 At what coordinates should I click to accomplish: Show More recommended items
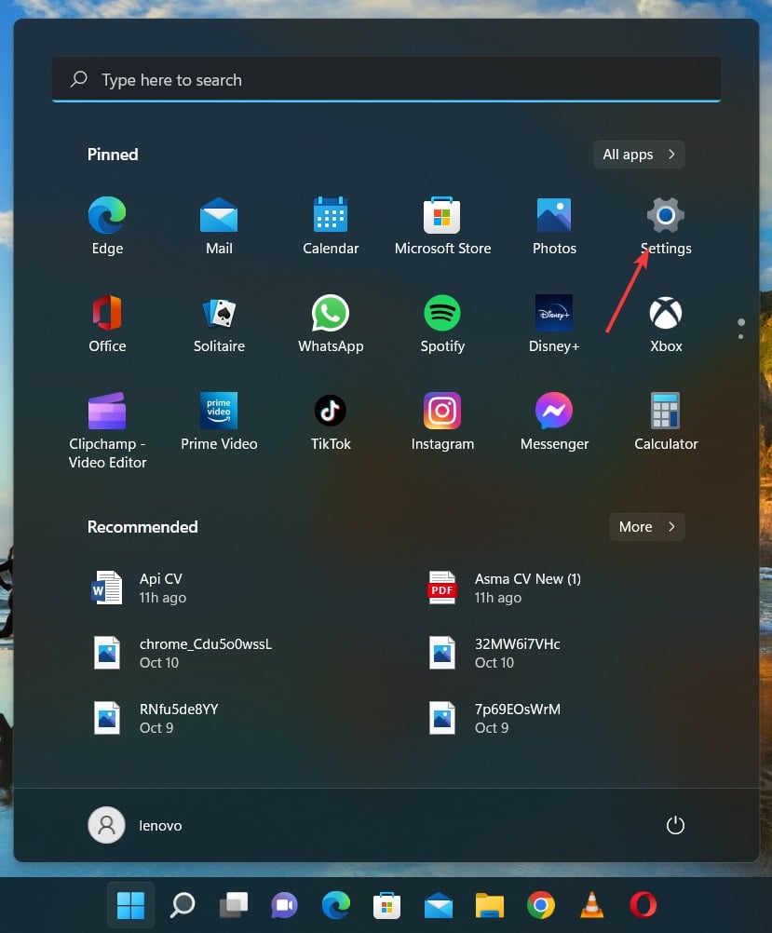tap(647, 527)
